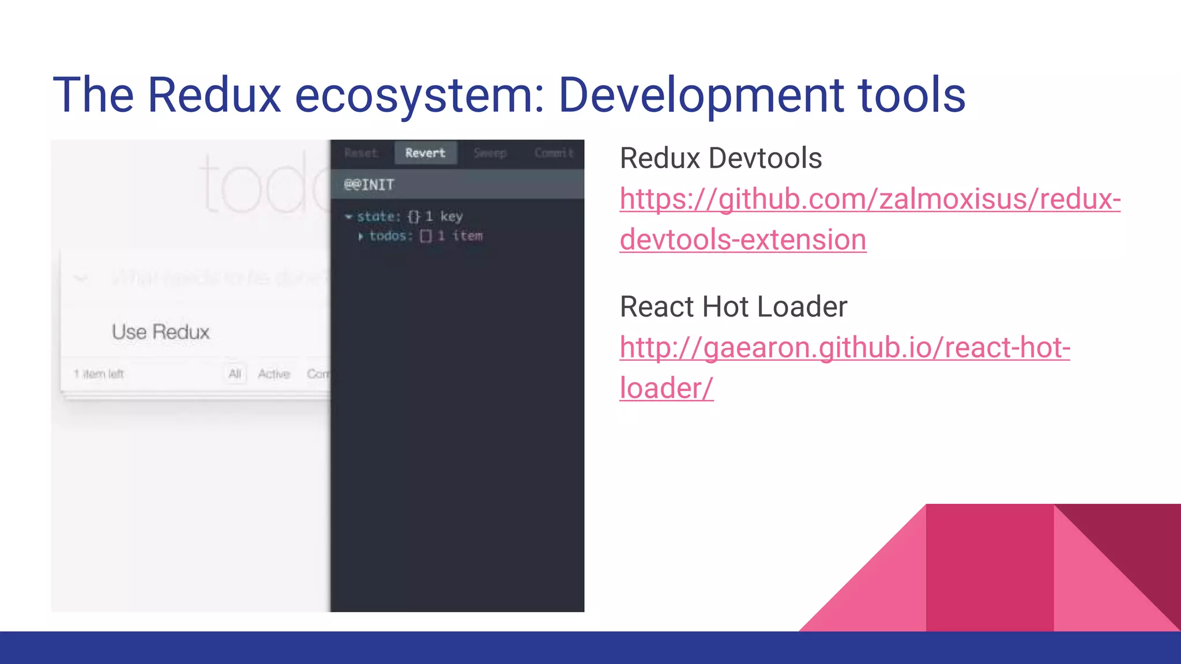Click the array bracket icon beside todos
This screenshot has width=1181, height=664.
point(426,236)
